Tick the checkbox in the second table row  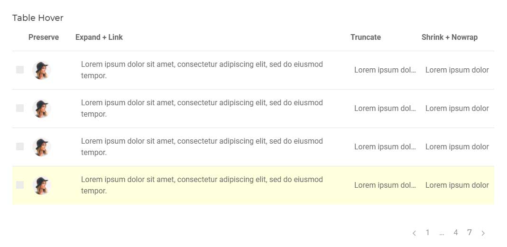(x=20, y=108)
